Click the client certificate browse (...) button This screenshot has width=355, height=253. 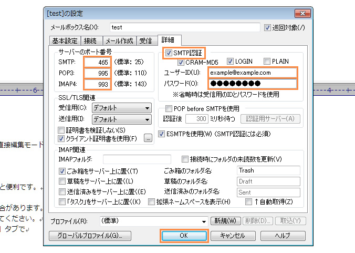point(148,138)
